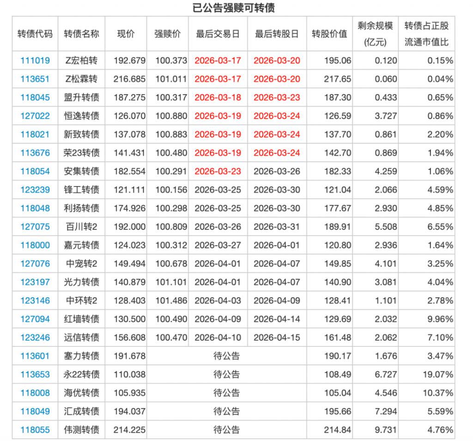Open bond code link 118008

[35, 393]
